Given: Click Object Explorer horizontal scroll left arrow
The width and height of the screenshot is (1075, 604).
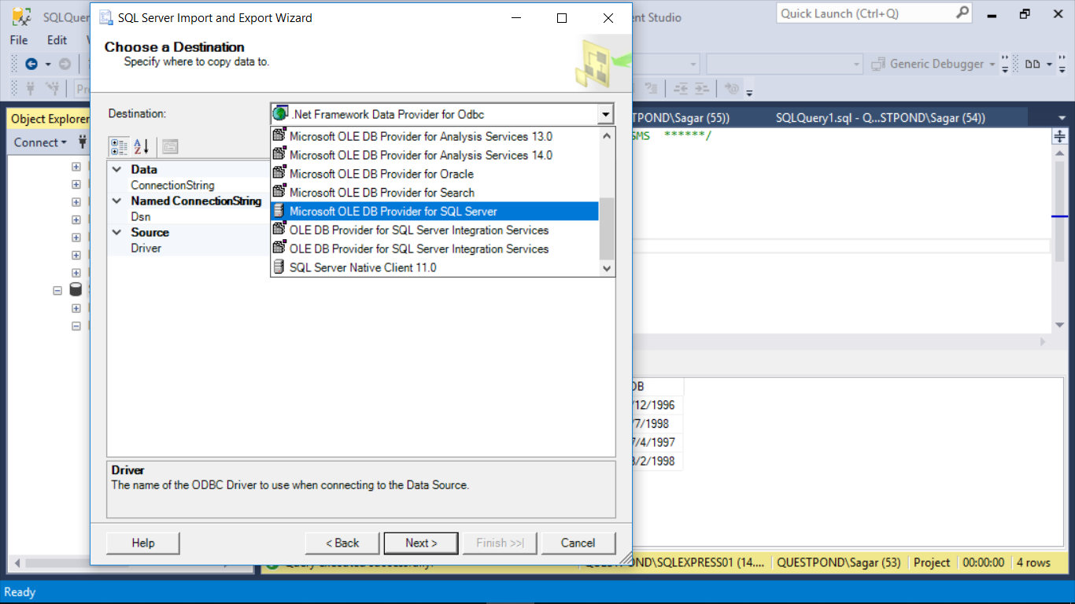Looking at the screenshot, I should coord(18,563).
